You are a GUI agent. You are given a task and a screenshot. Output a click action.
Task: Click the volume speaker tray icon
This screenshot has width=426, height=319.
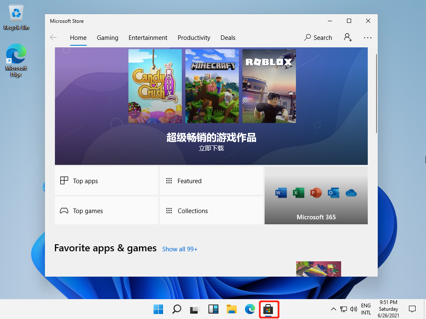tap(354, 309)
